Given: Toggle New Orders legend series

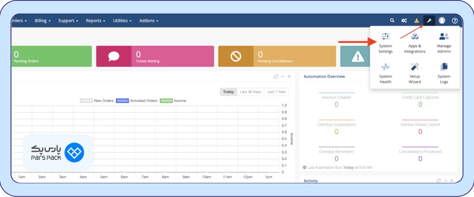Looking at the screenshot, I should tap(97, 100).
